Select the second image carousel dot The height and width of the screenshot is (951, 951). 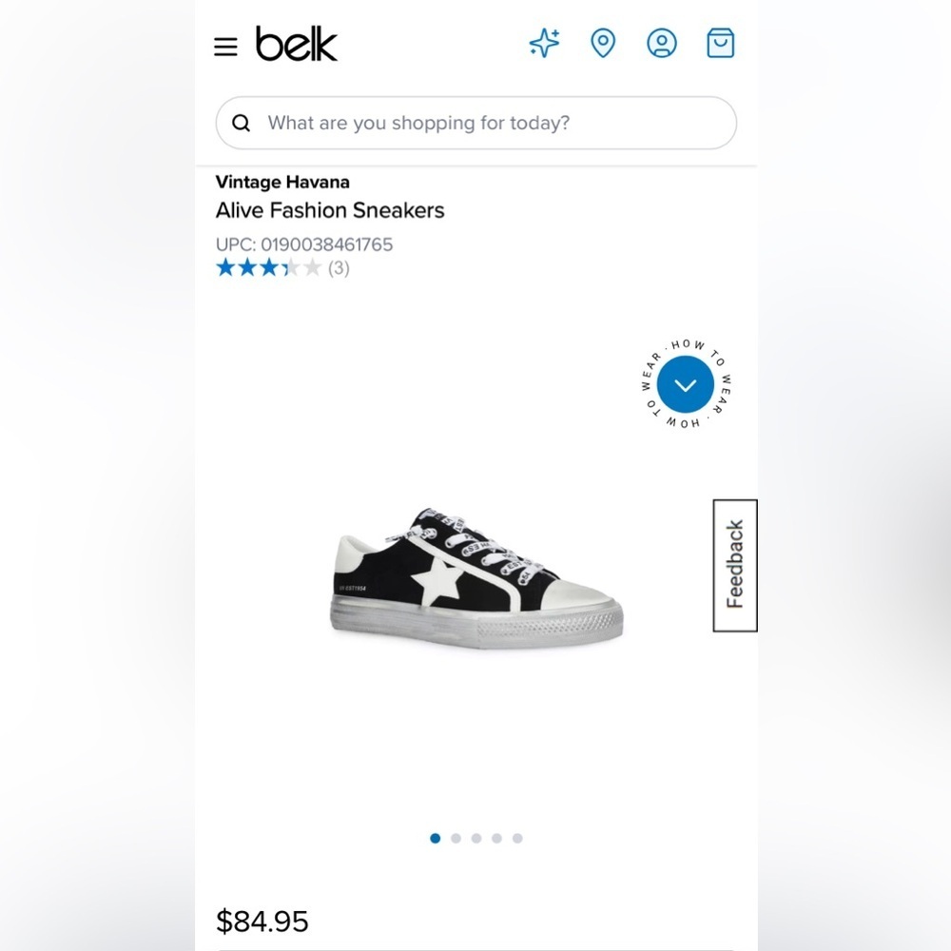pyautogui.click(x=456, y=838)
